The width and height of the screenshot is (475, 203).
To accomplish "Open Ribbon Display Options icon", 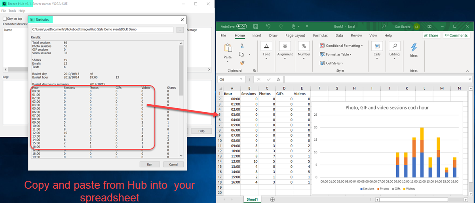I will 429,27.
